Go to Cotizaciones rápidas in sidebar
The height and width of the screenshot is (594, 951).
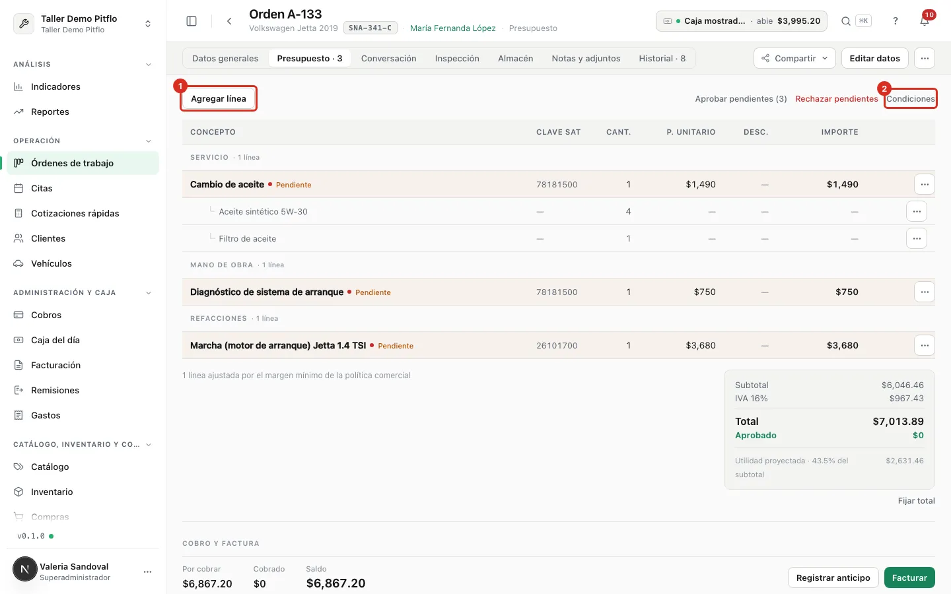pyautogui.click(x=83, y=213)
